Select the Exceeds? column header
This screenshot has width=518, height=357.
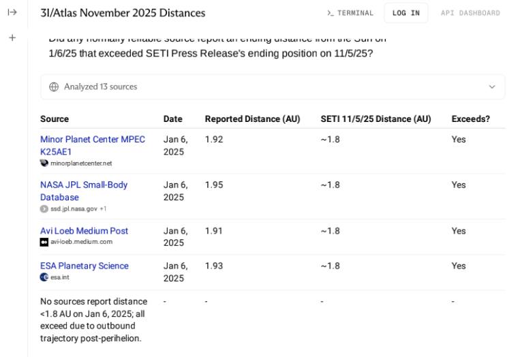click(470, 119)
